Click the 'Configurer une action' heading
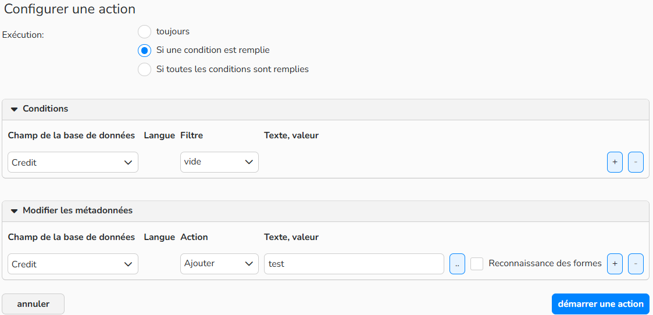653x315 pixels. point(70,9)
